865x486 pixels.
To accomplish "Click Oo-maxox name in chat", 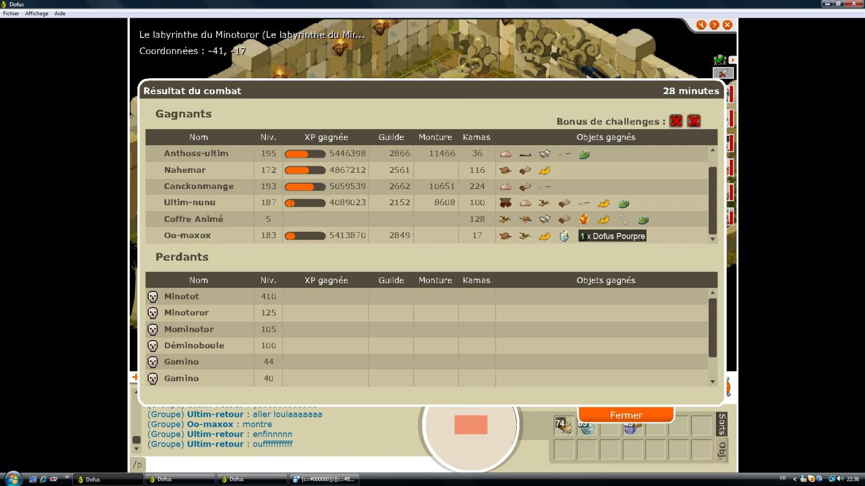I will (210, 424).
